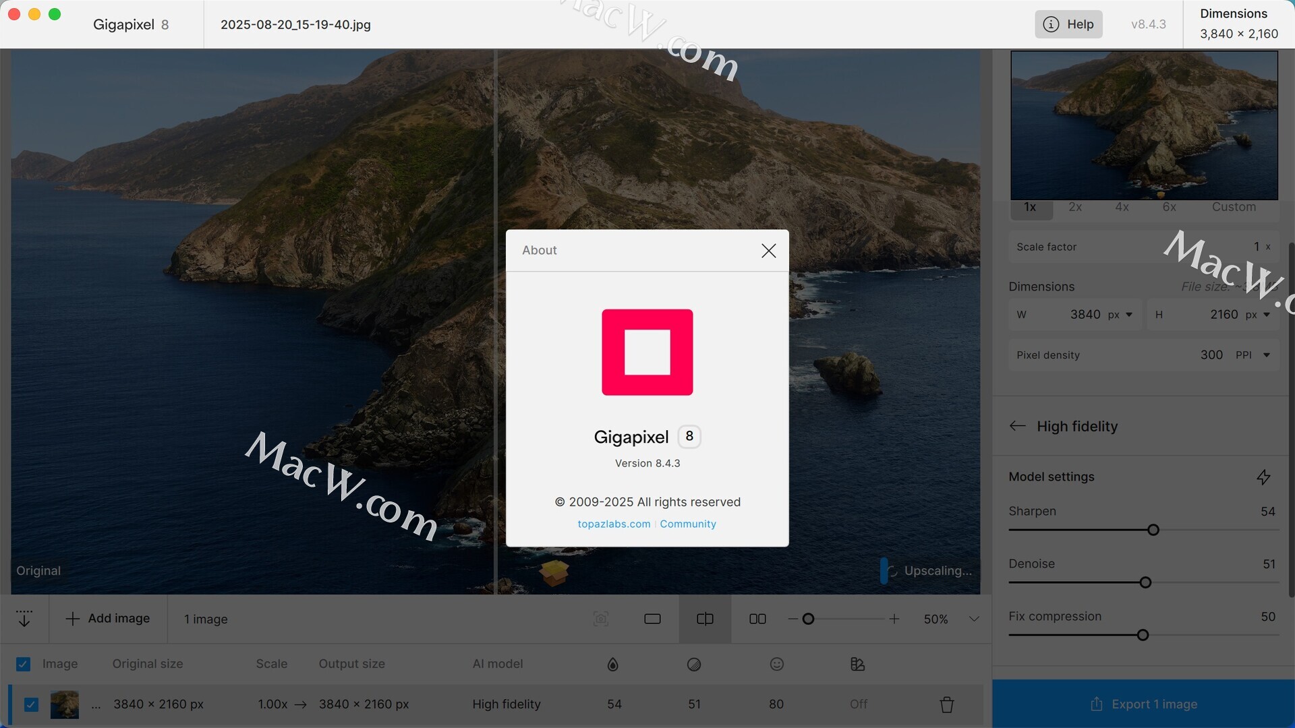Uncheck the image row checkbox
The width and height of the screenshot is (1295, 728).
point(31,704)
